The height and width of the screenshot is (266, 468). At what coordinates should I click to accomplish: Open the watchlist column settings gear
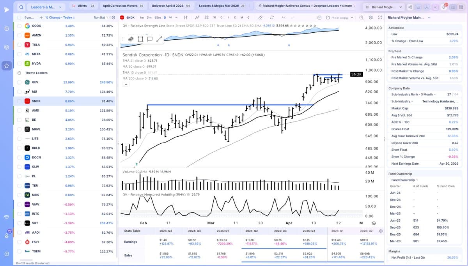click(113, 18)
